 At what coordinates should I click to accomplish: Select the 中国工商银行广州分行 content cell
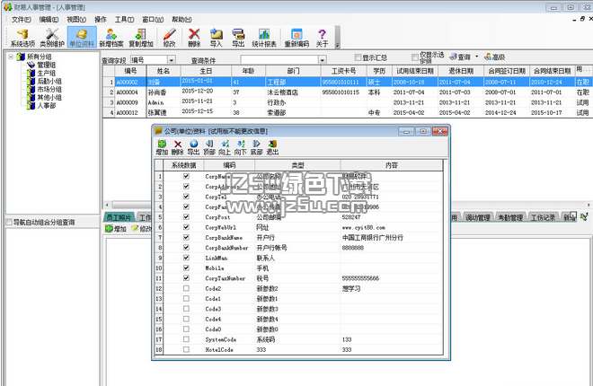(x=392, y=237)
